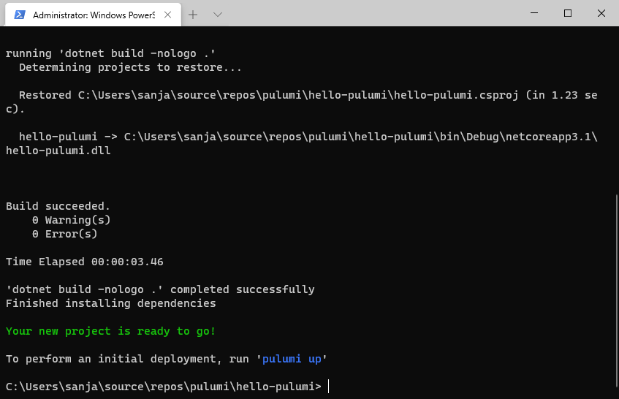The width and height of the screenshot is (619, 399).
Task: Close the terminal window
Action: (601, 13)
